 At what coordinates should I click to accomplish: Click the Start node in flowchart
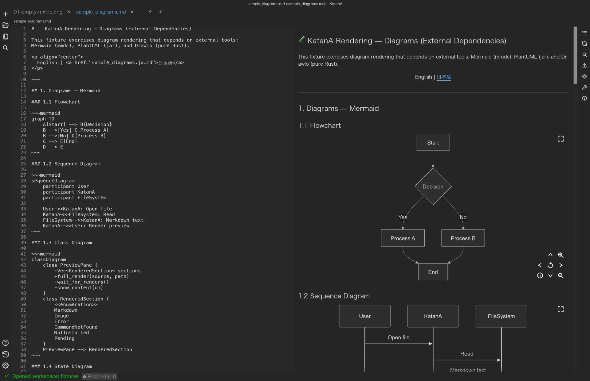pyautogui.click(x=433, y=142)
